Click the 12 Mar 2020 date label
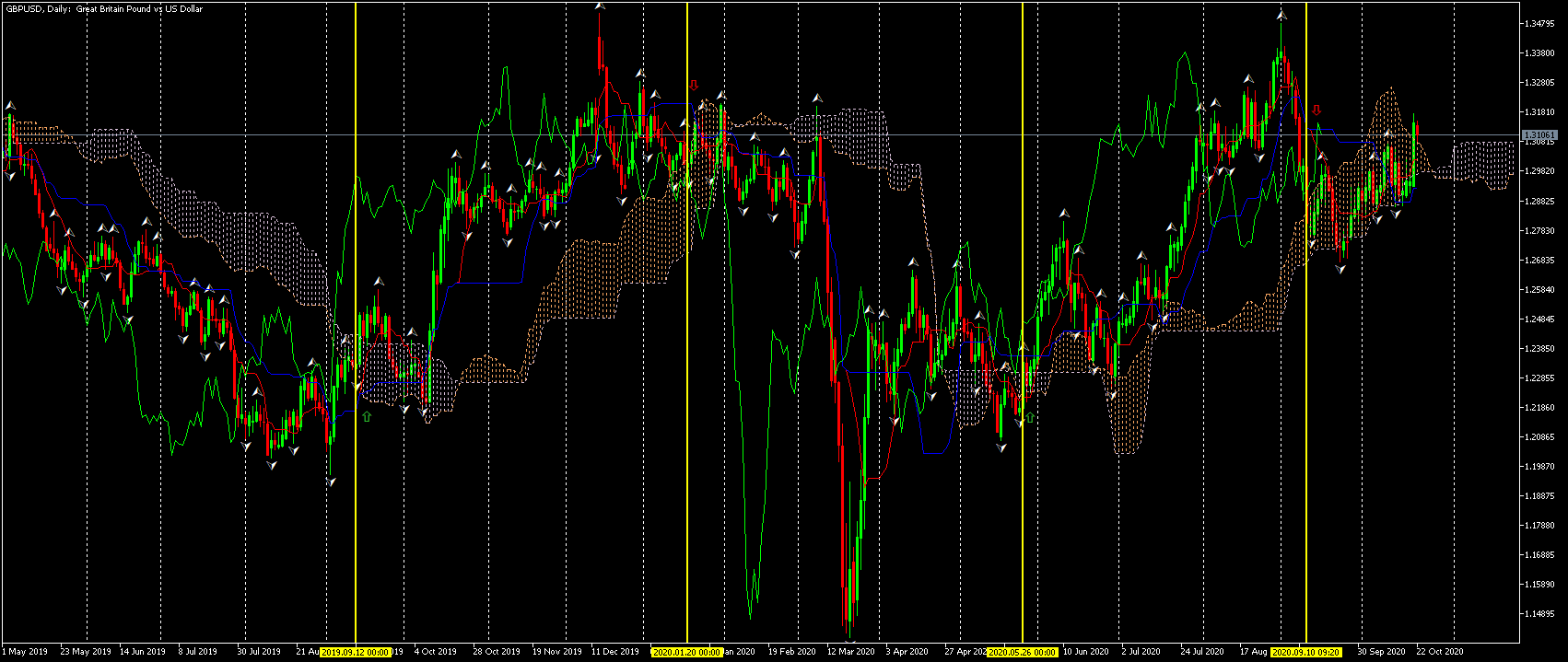 [850, 652]
